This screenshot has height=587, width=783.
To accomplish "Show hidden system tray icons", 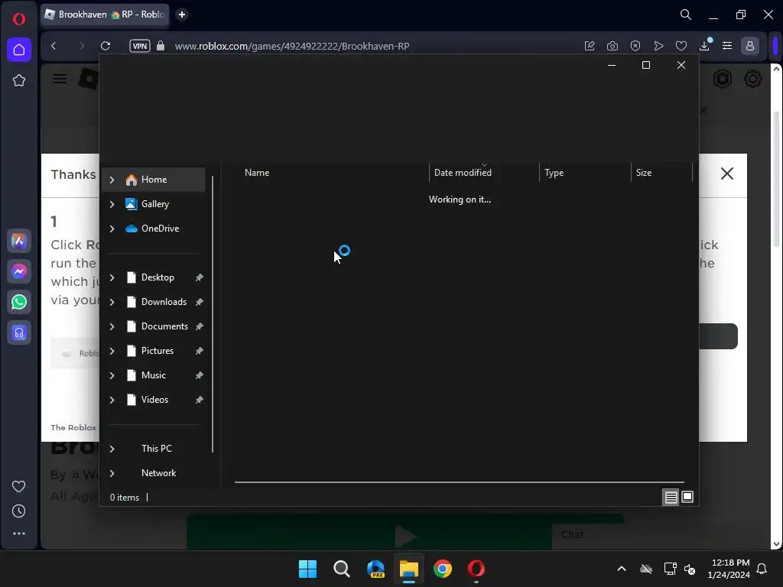I will pos(622,569).
